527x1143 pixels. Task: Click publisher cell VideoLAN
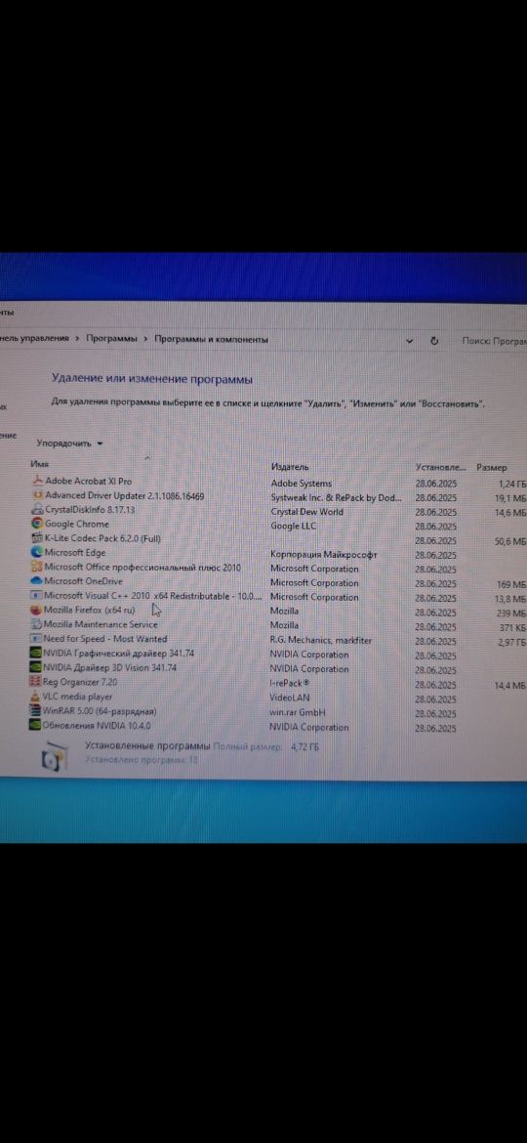click(289, 698)
